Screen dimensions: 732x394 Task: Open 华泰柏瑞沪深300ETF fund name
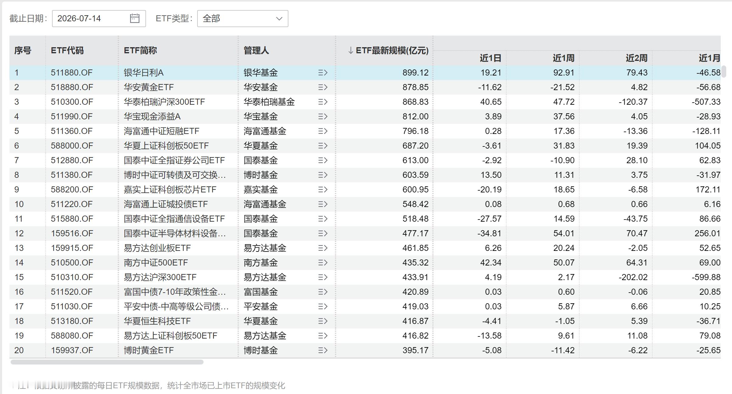[164, 102]
